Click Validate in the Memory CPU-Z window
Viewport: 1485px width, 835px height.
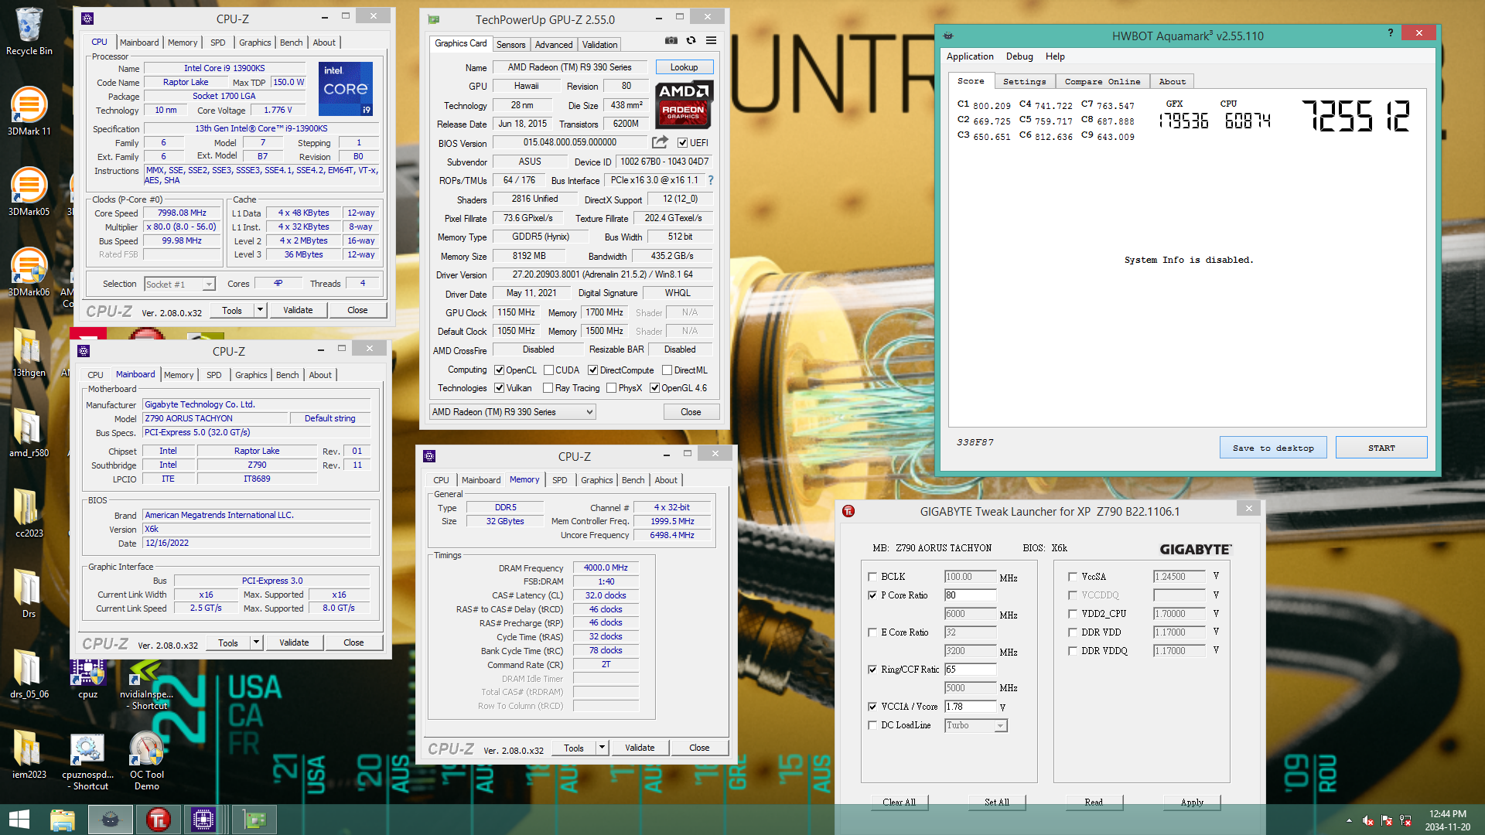[x=640, y=748]
